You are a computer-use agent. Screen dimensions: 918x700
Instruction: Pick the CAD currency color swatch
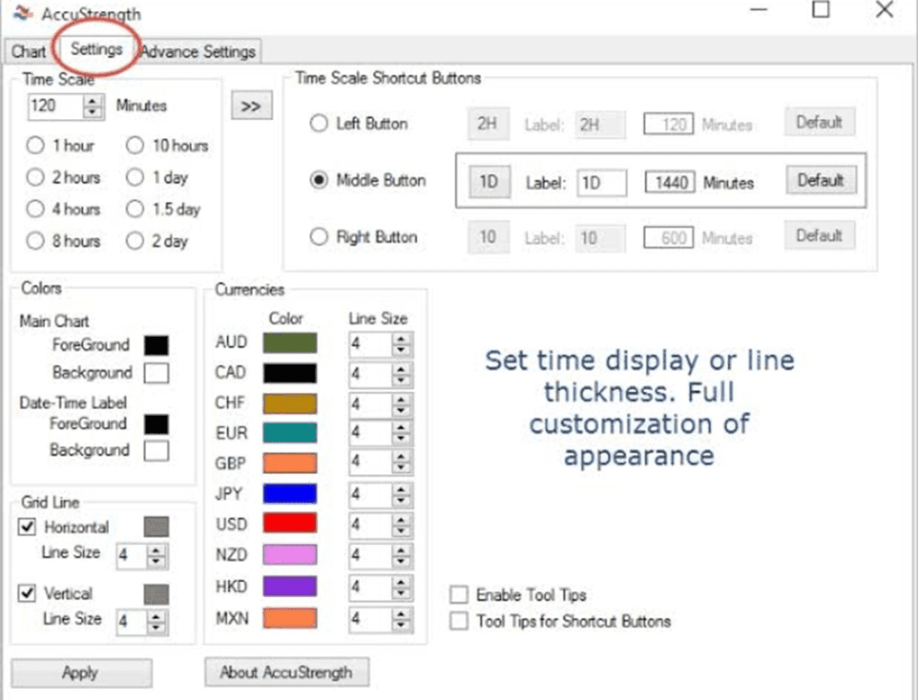pyautogui.click(x=290, y=373)
